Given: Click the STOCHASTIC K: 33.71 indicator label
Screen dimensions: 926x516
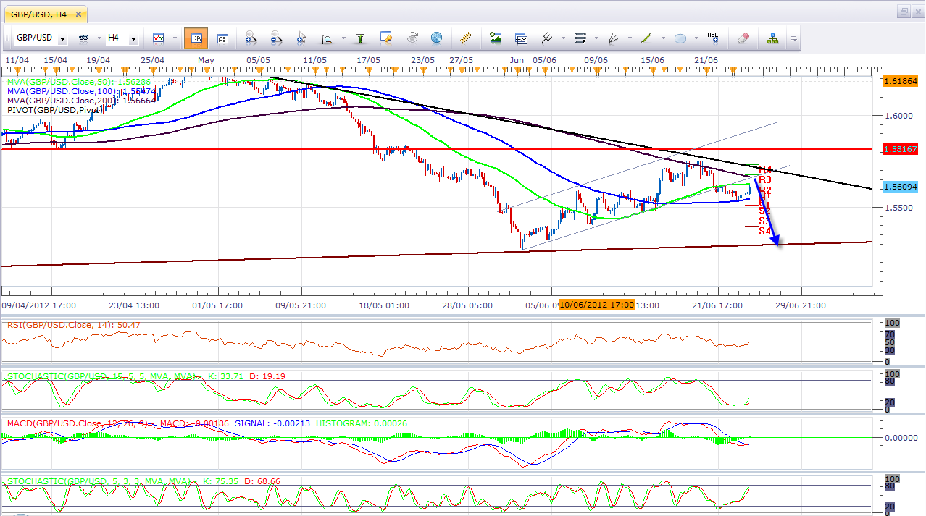Looking at the screenshot, I should (x=146, y=376).
